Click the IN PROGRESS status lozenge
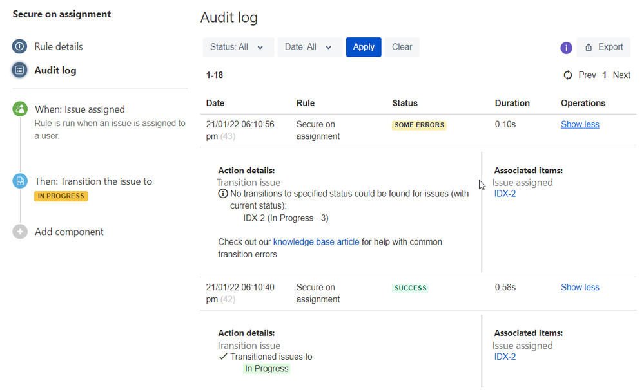 click(61, 196)
